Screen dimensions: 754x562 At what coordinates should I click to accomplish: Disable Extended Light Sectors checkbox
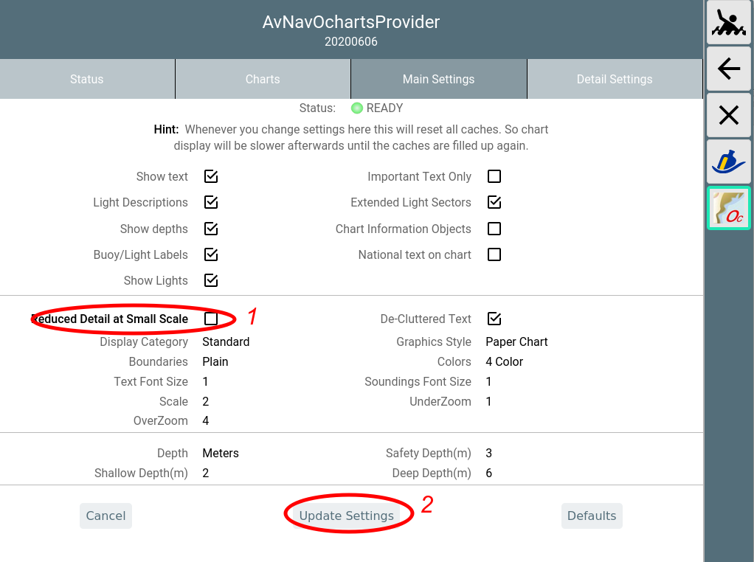pos(494,202)
